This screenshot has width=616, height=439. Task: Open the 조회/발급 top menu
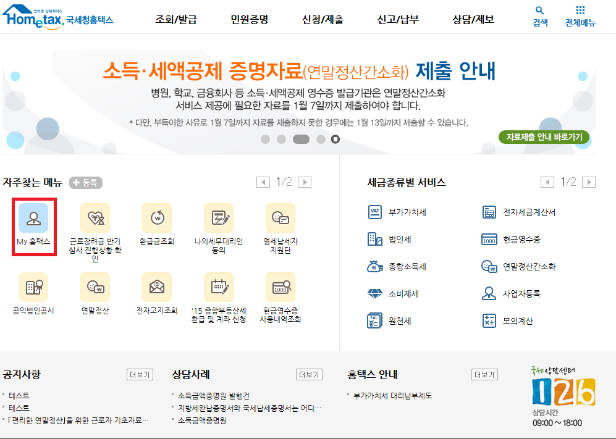pyautogui.click(x=176, y=20)
